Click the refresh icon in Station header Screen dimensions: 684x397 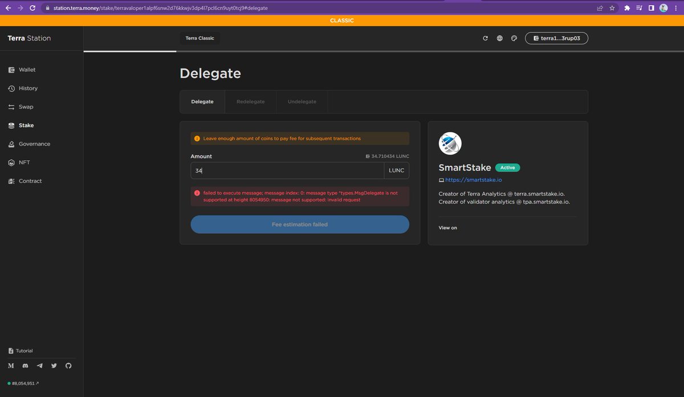click(486, 38)
